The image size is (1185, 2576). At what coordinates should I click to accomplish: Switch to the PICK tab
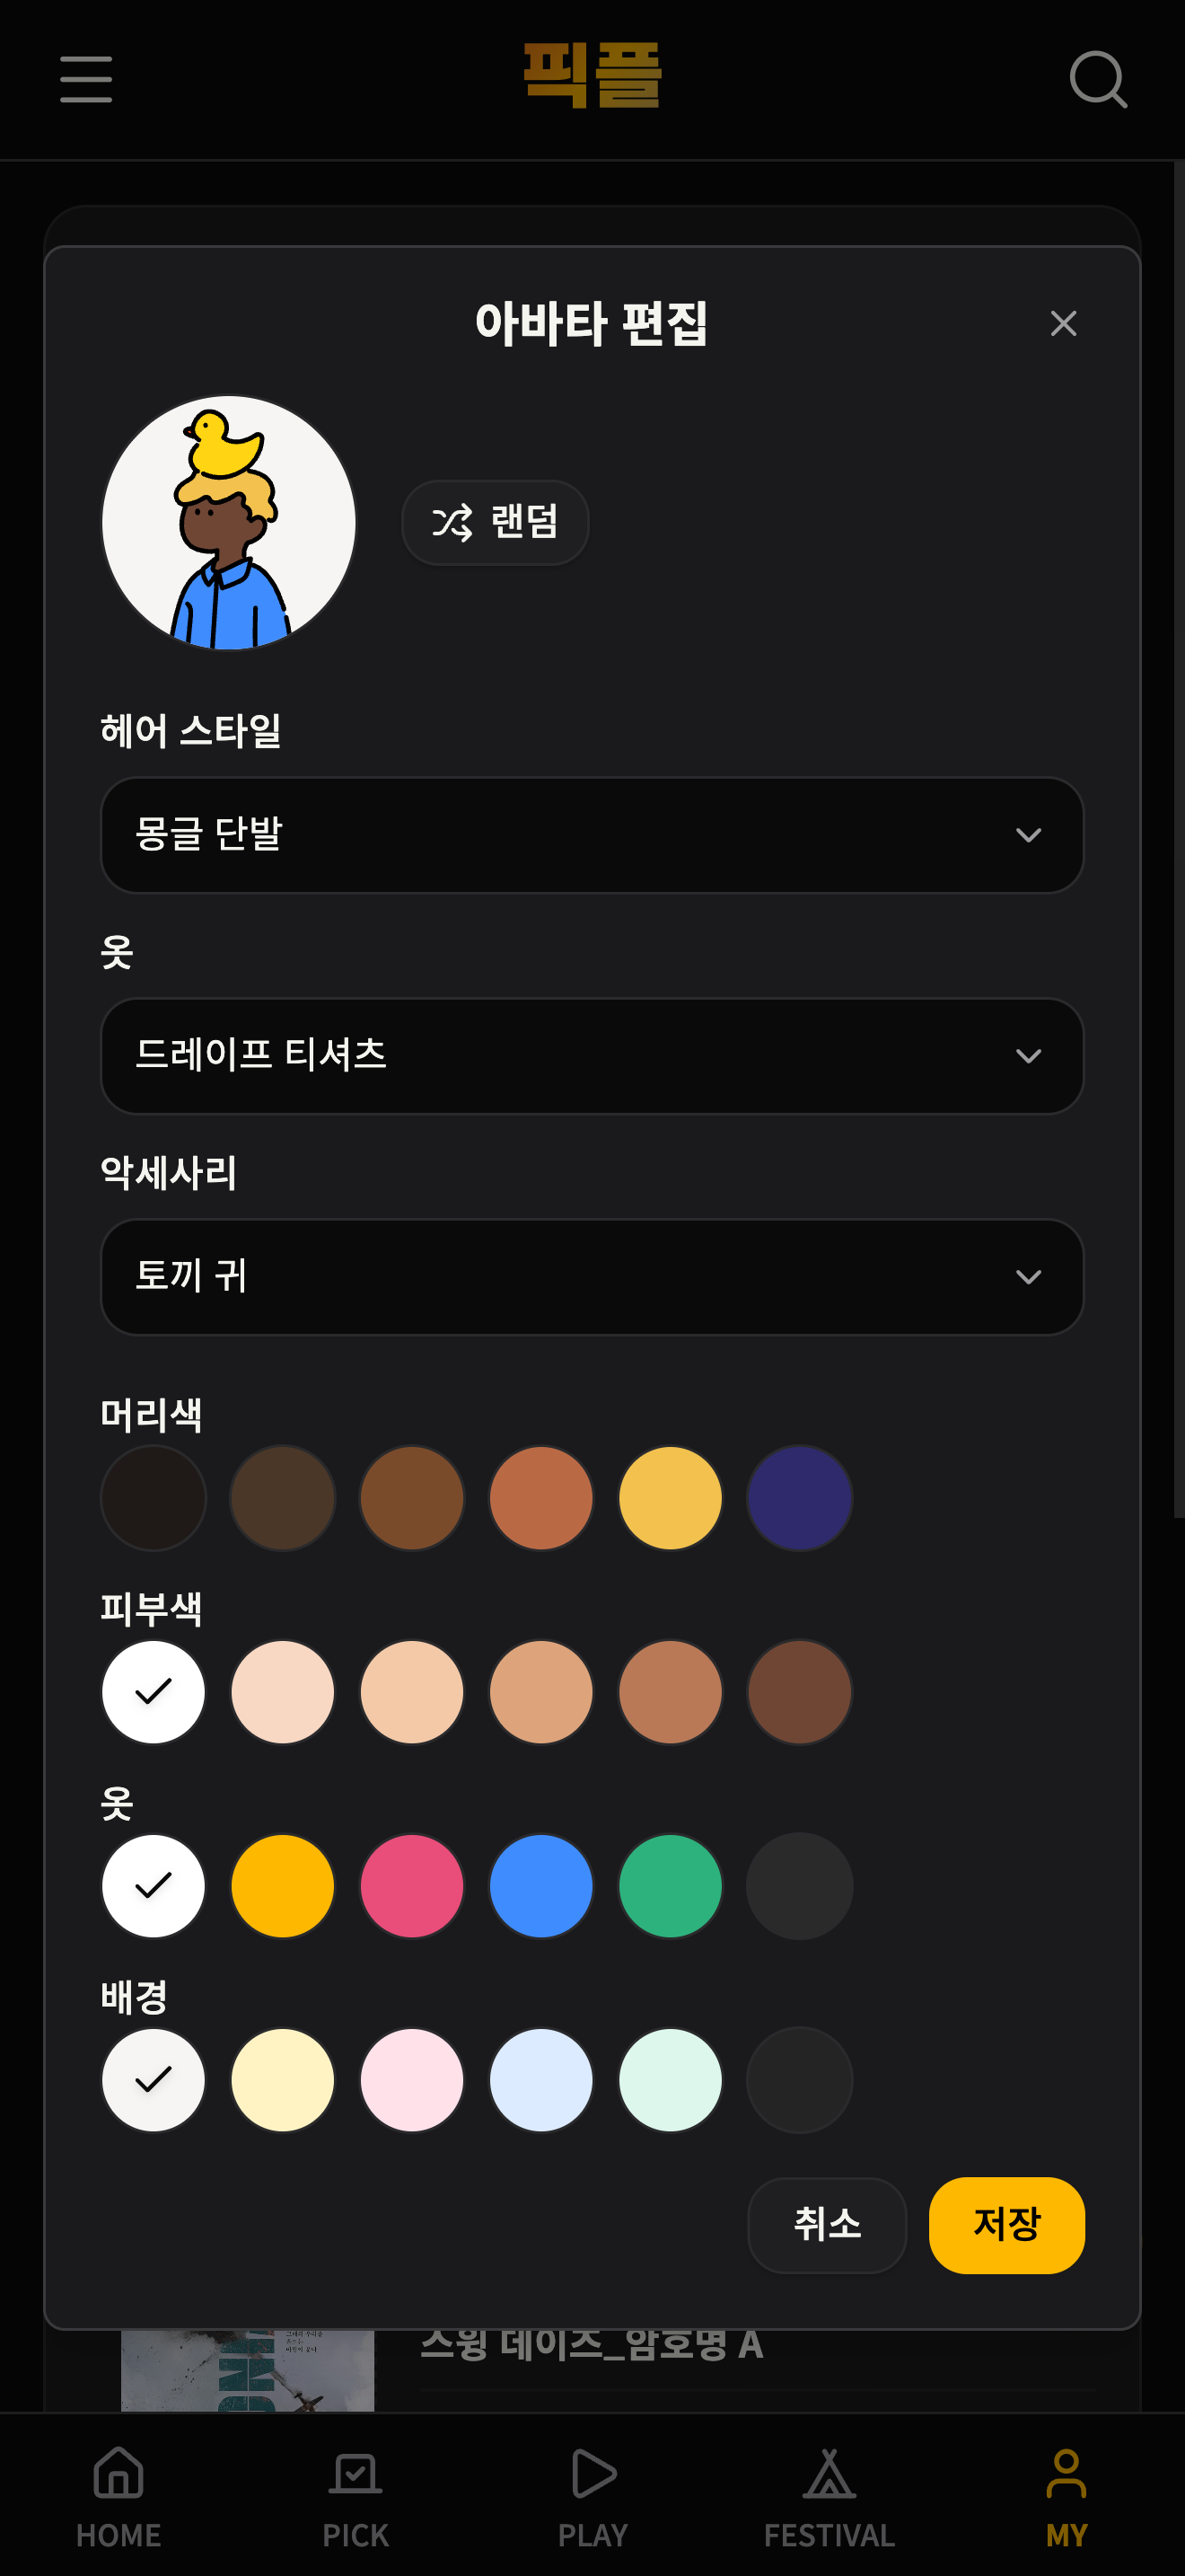pos(355,2497)
